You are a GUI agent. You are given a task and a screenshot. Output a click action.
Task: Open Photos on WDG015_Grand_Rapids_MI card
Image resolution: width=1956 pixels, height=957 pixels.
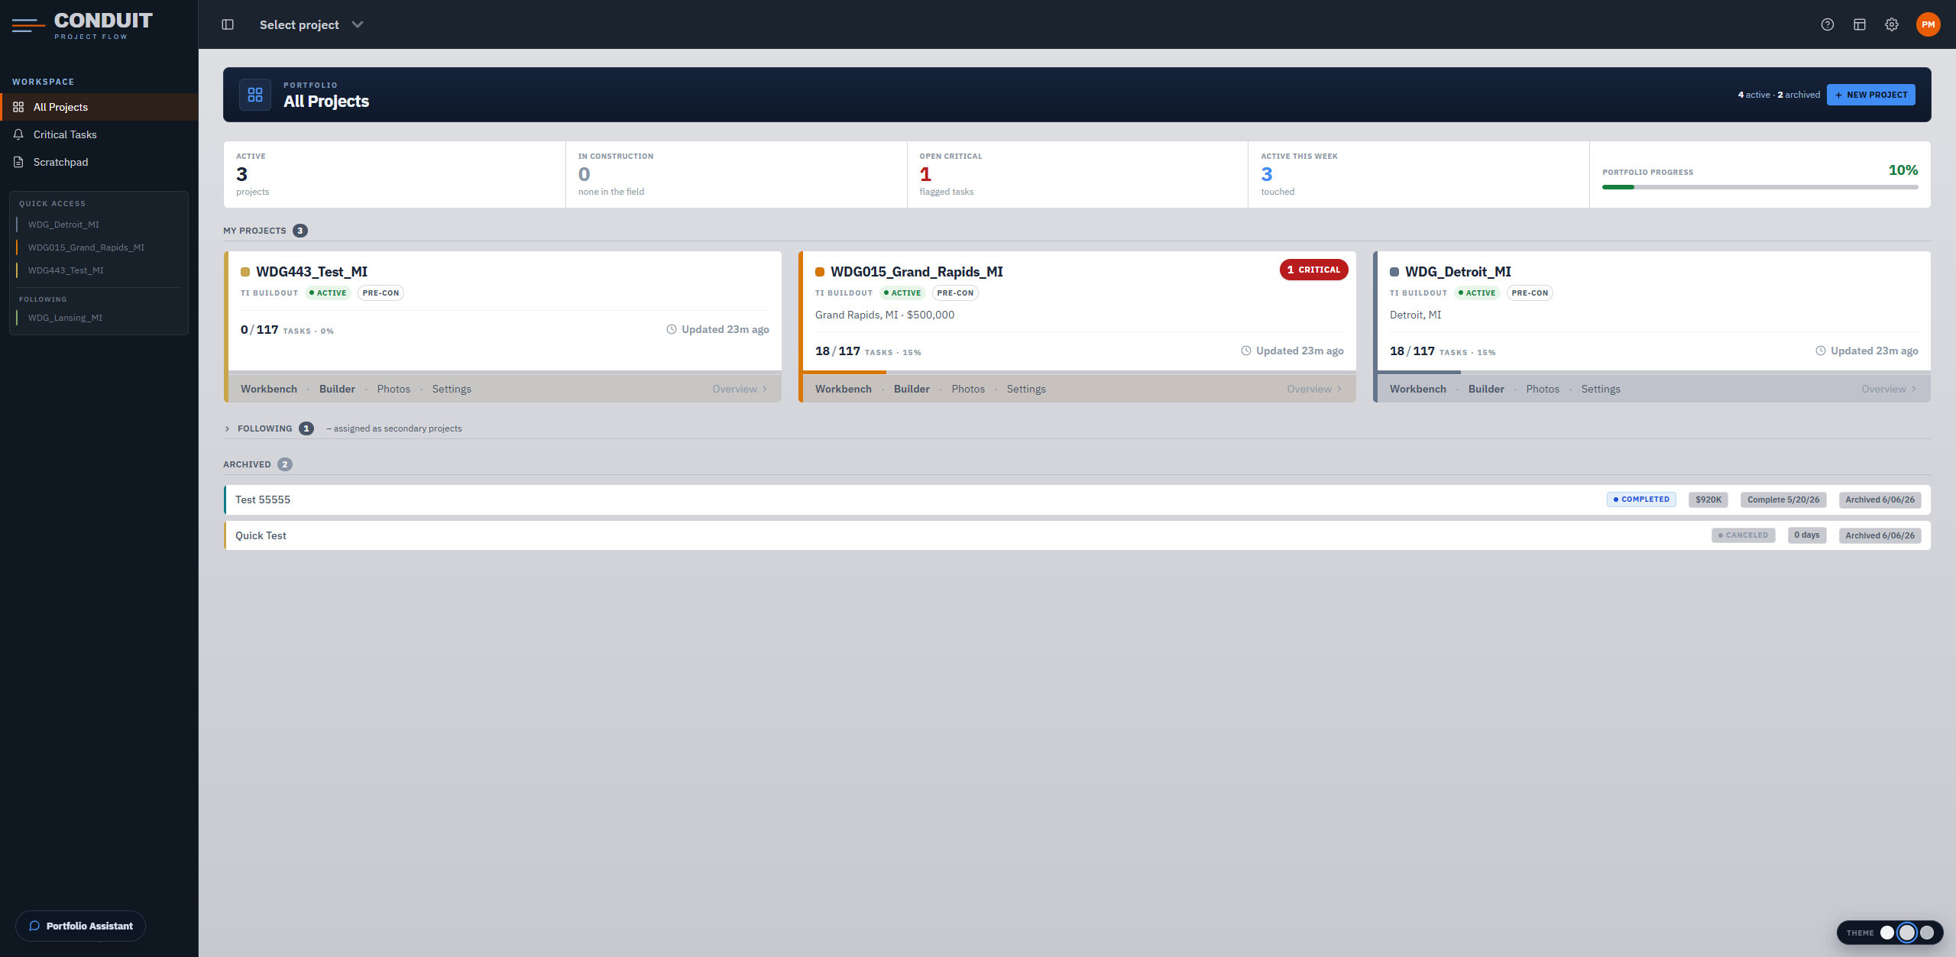pyautogui.click(x=968, y=389)
